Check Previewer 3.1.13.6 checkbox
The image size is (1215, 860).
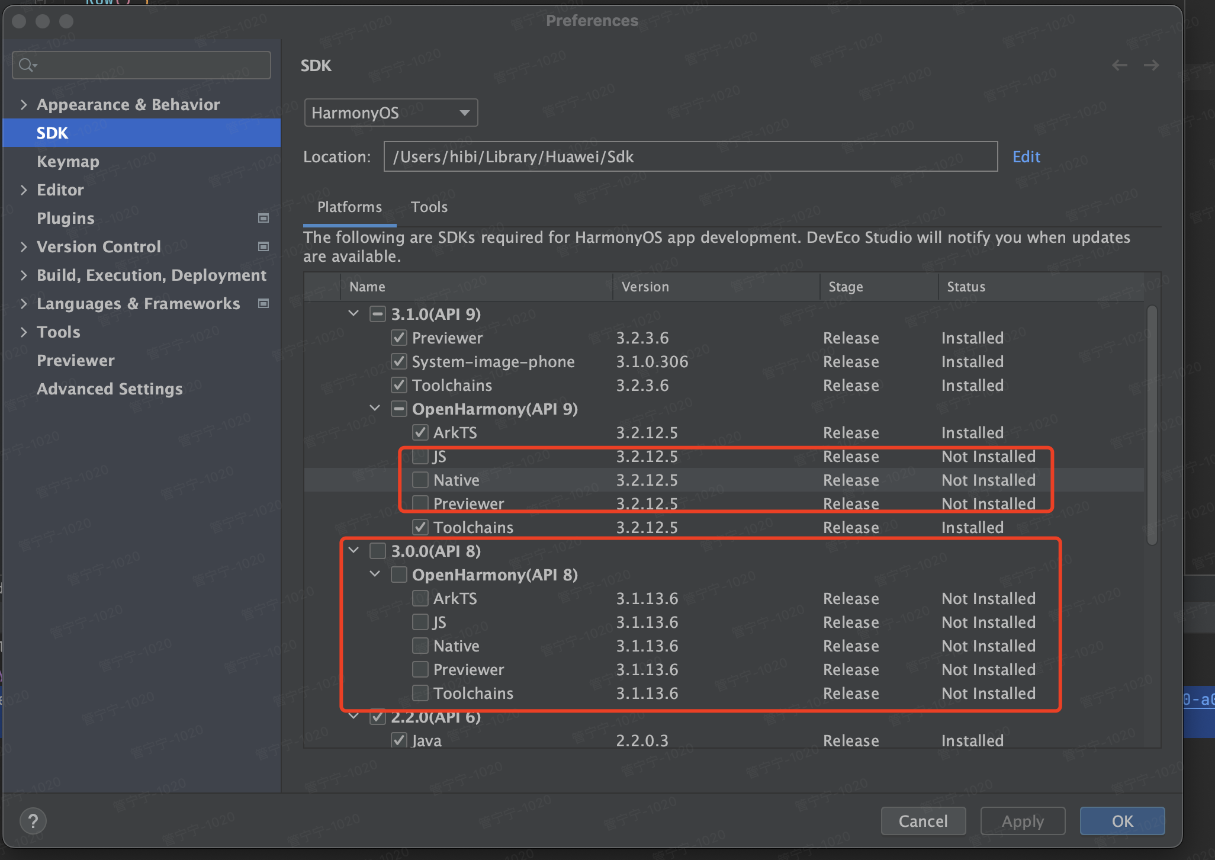[x=420, y=669]
